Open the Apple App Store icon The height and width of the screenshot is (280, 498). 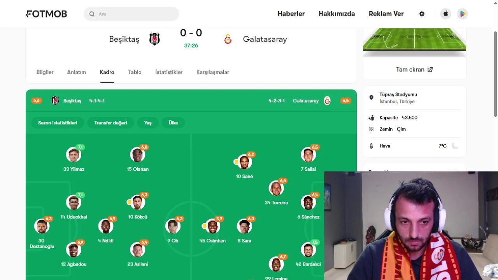(x=446, y=14)
